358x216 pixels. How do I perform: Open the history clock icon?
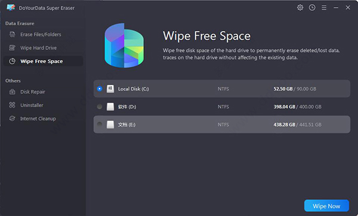click(x=312, y=8)
